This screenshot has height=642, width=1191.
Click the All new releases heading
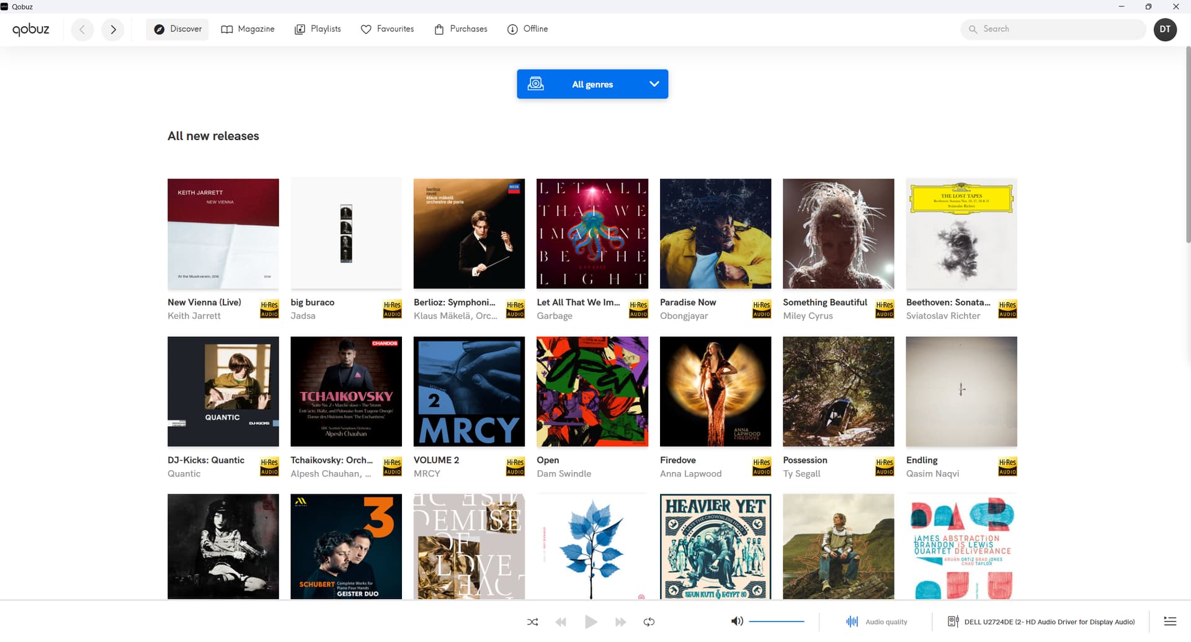pyautogui.click(x=213, y=136)
